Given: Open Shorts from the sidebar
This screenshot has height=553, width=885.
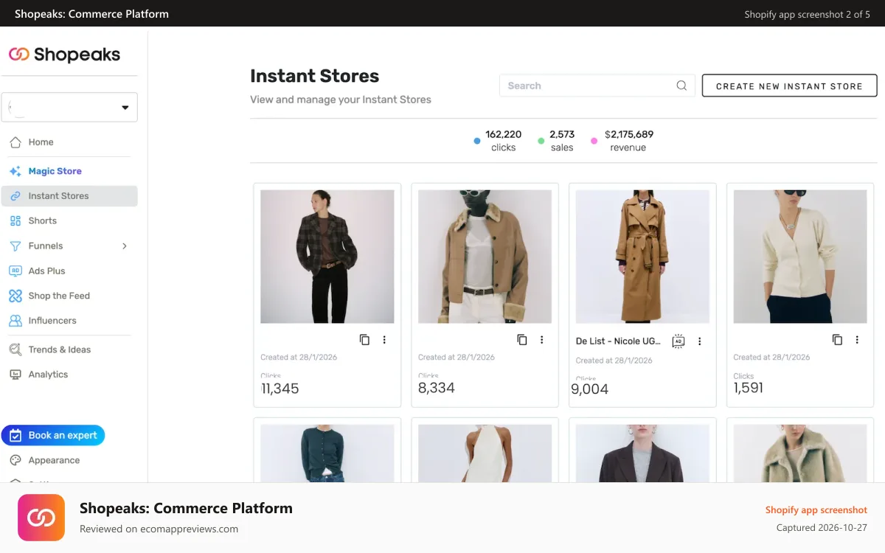Looking at the screenshot, I should pyautogui.click(x=42, y=221).
